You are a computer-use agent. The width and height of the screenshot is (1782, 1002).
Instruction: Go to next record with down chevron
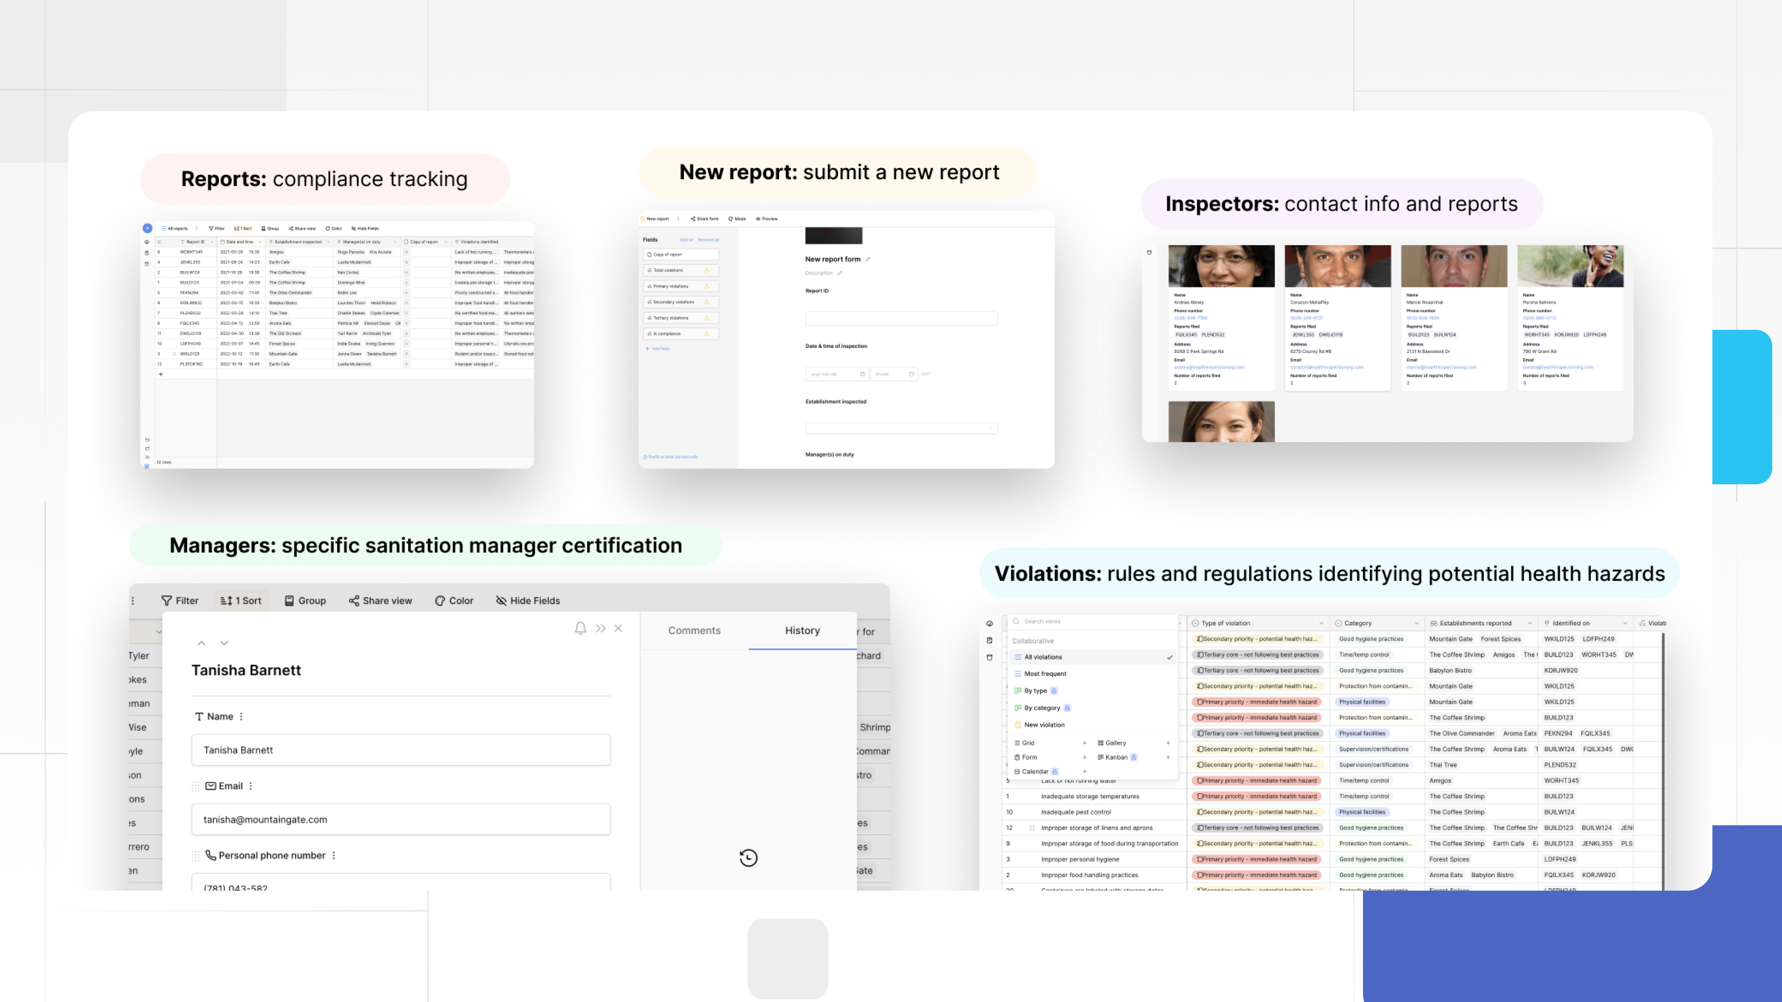coord(224,643)
